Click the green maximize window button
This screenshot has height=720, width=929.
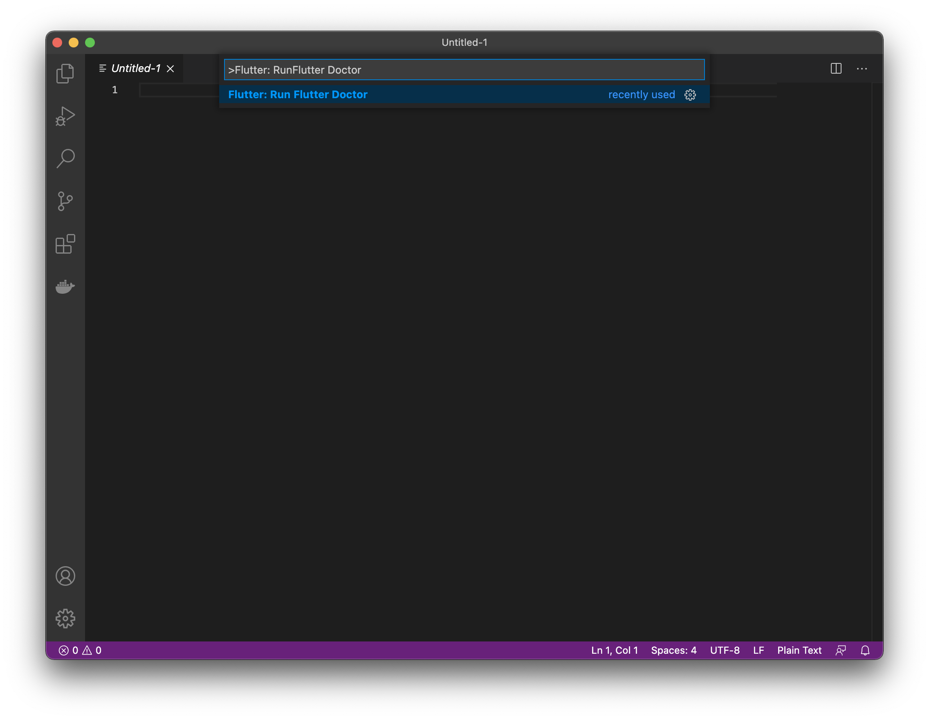pos(90,43)
